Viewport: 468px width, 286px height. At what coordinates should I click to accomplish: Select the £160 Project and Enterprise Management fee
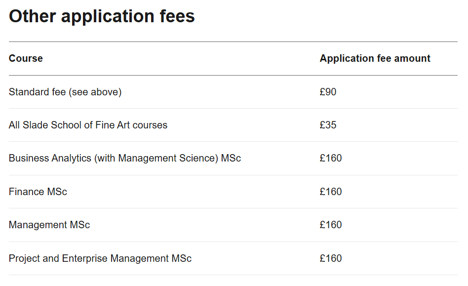(x=331, y=258)
